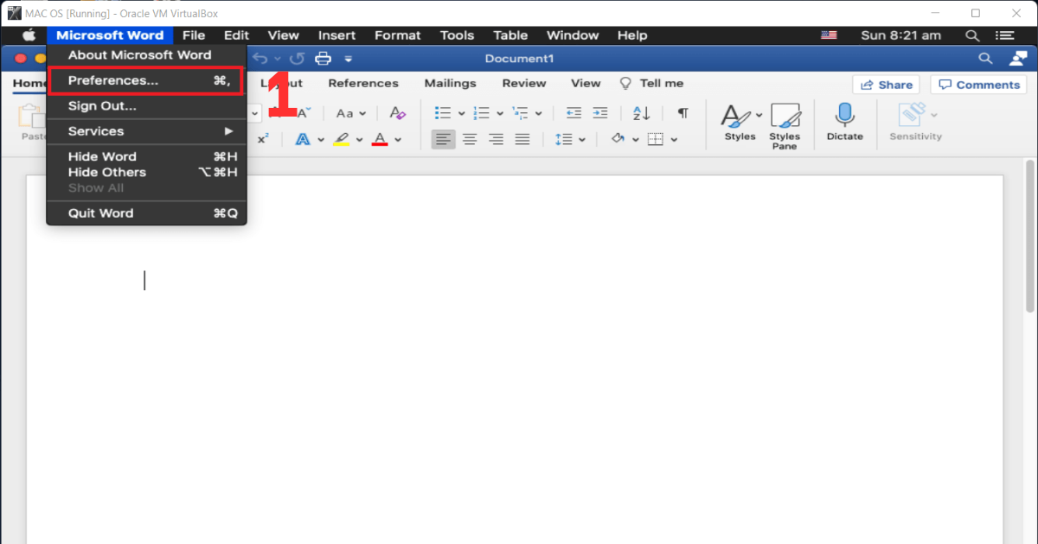Expand highlight color dropdown arrow
This screenshot has height=544, width=1038.
click(360, 140)
